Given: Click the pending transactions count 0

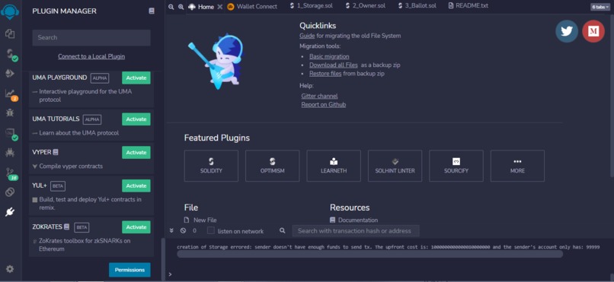Looking at the screenshot, I should pos(194,231).
